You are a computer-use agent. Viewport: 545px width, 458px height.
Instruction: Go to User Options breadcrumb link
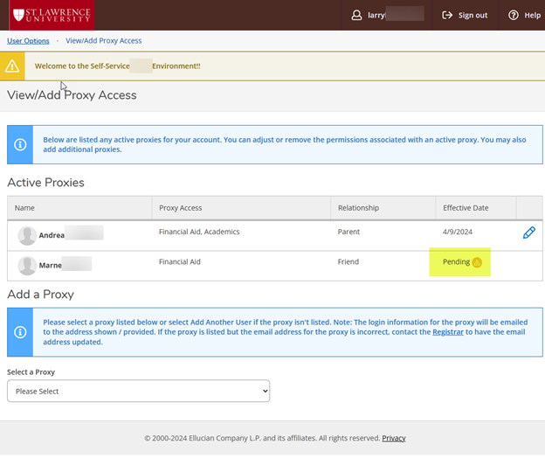coord(28,40)
